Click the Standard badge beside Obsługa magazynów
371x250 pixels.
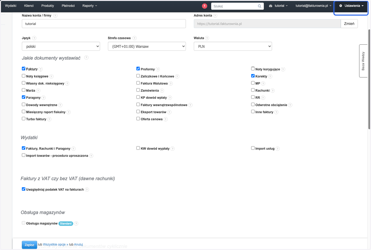click(x=66, y=223)
